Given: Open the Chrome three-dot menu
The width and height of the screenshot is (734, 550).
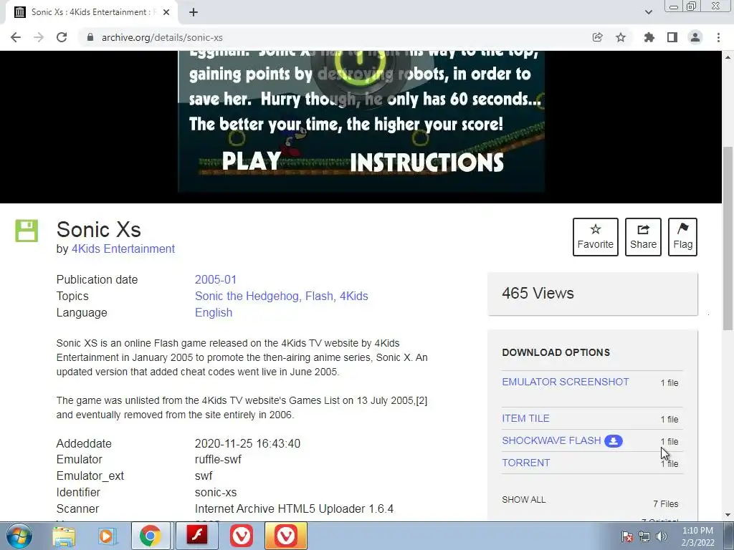Looking at the screenshot, I should (718, 37).
